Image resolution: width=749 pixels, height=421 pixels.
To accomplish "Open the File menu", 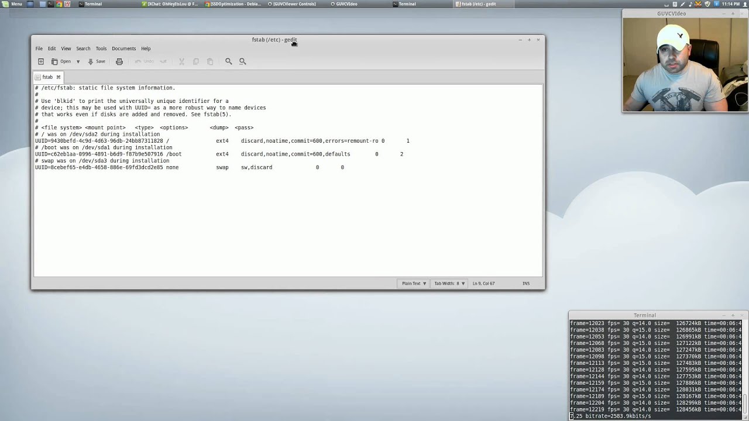I will (x=39, y=49).
